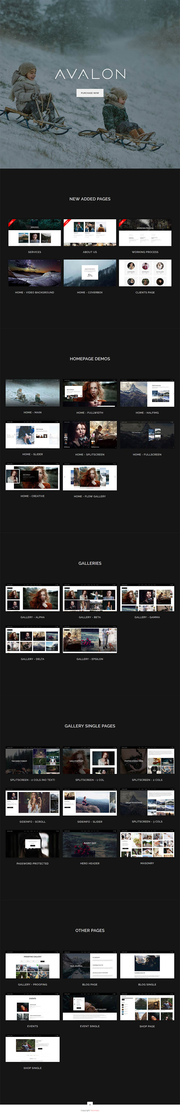The image size is (180, 1116).
Task: Open Splitscreen - 2 Cols thumbnail
Action: [x=147, y=760]
